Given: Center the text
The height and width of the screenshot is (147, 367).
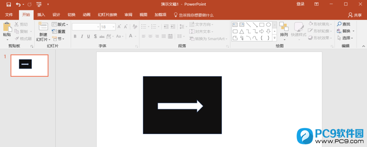Looking at the screenshot, I should [150, 36].
